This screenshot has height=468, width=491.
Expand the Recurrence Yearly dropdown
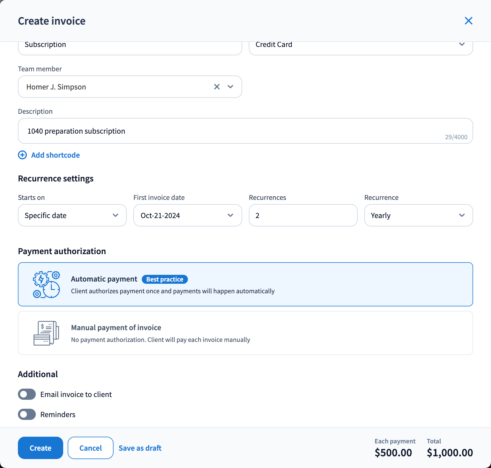[x=418, y=215]
